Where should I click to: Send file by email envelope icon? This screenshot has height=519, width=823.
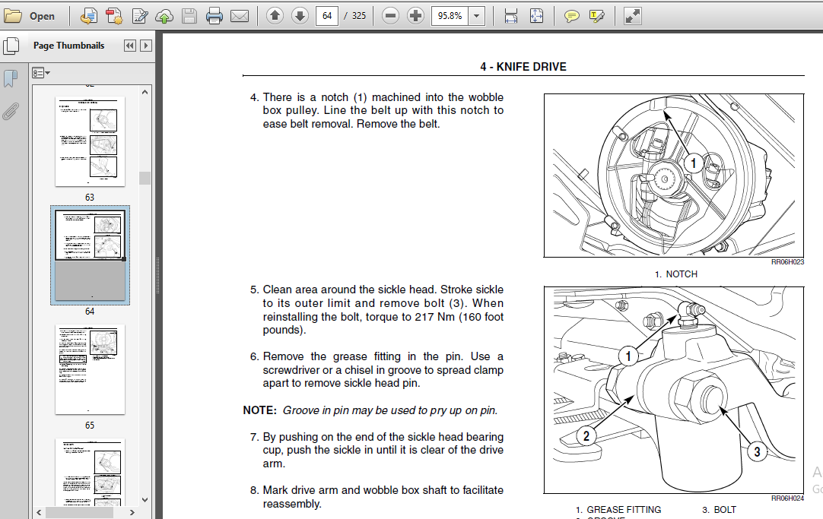click(240, 16)
